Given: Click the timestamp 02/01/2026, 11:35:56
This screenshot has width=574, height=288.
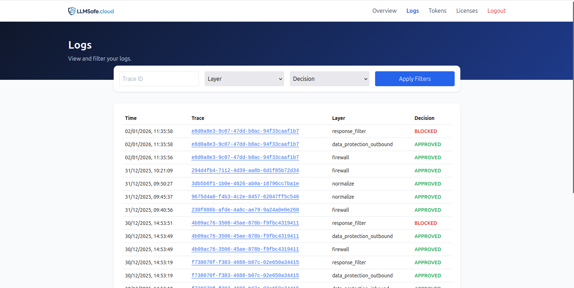Looking at the screenshot, I should click(149, 157).
